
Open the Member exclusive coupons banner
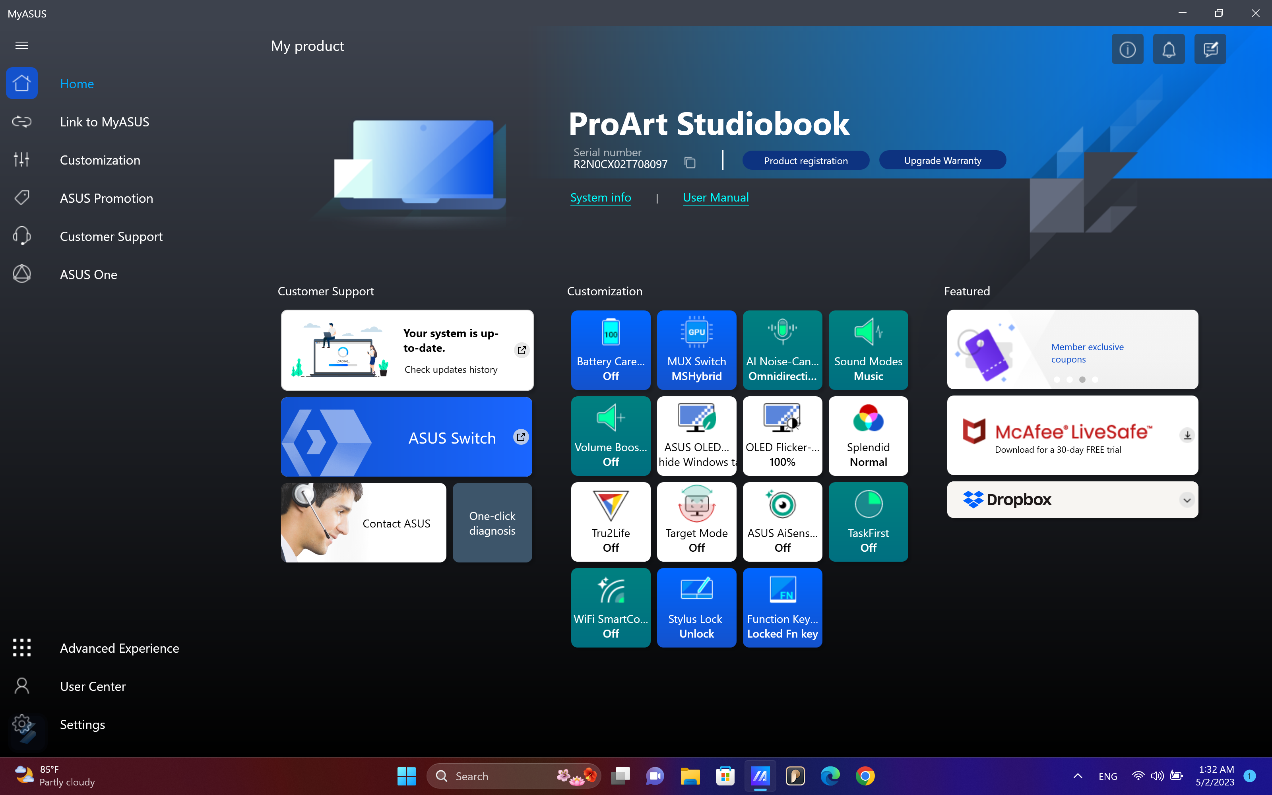[1072, 349]
